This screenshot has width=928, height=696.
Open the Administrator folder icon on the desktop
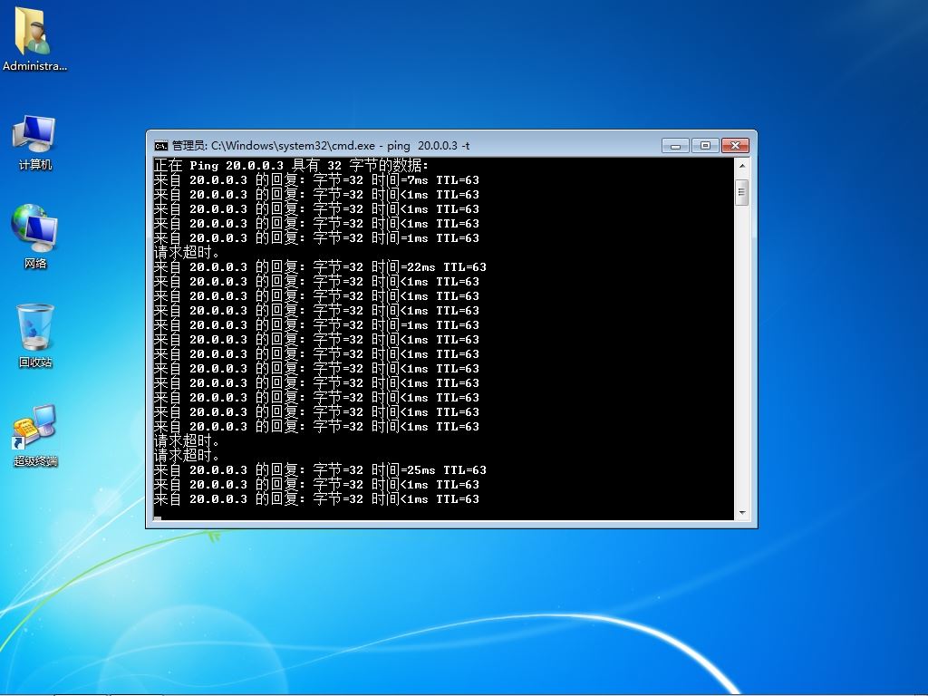pyautogui.click(x=34, y=39)
